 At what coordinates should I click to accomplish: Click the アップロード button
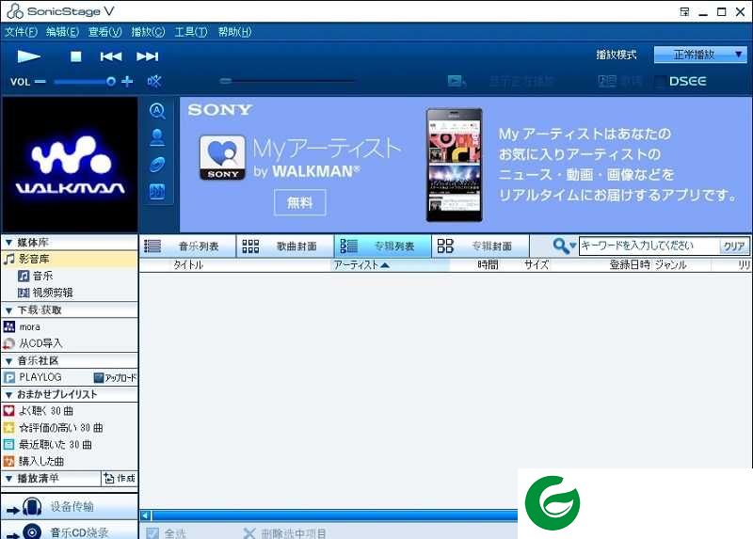coord(115,378)
